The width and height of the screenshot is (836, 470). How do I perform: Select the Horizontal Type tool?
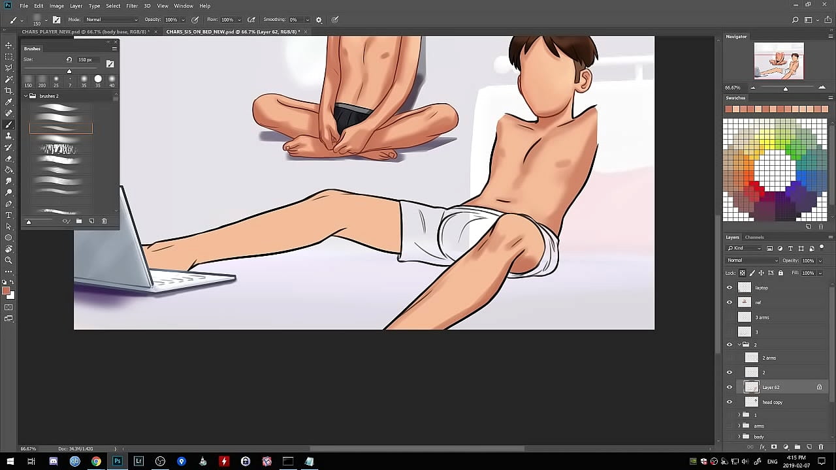click(8, 215)
